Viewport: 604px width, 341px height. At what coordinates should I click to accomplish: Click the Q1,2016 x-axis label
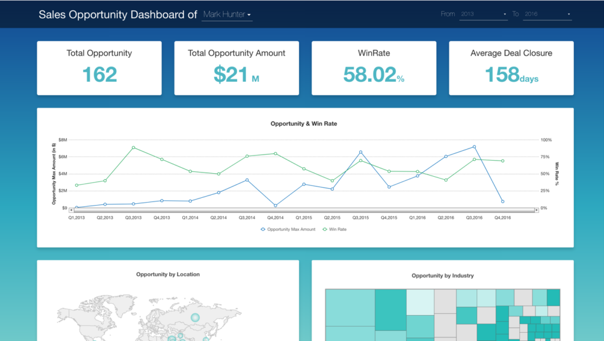[418, 217]
